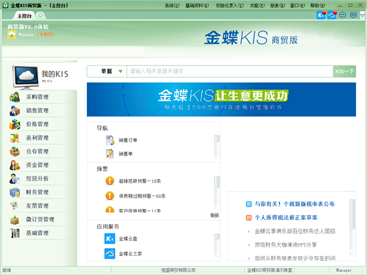The width and height of the screenshot is (367, 275).
Task: Expand the top-right toolbar arrow
Action: point(362,16)
